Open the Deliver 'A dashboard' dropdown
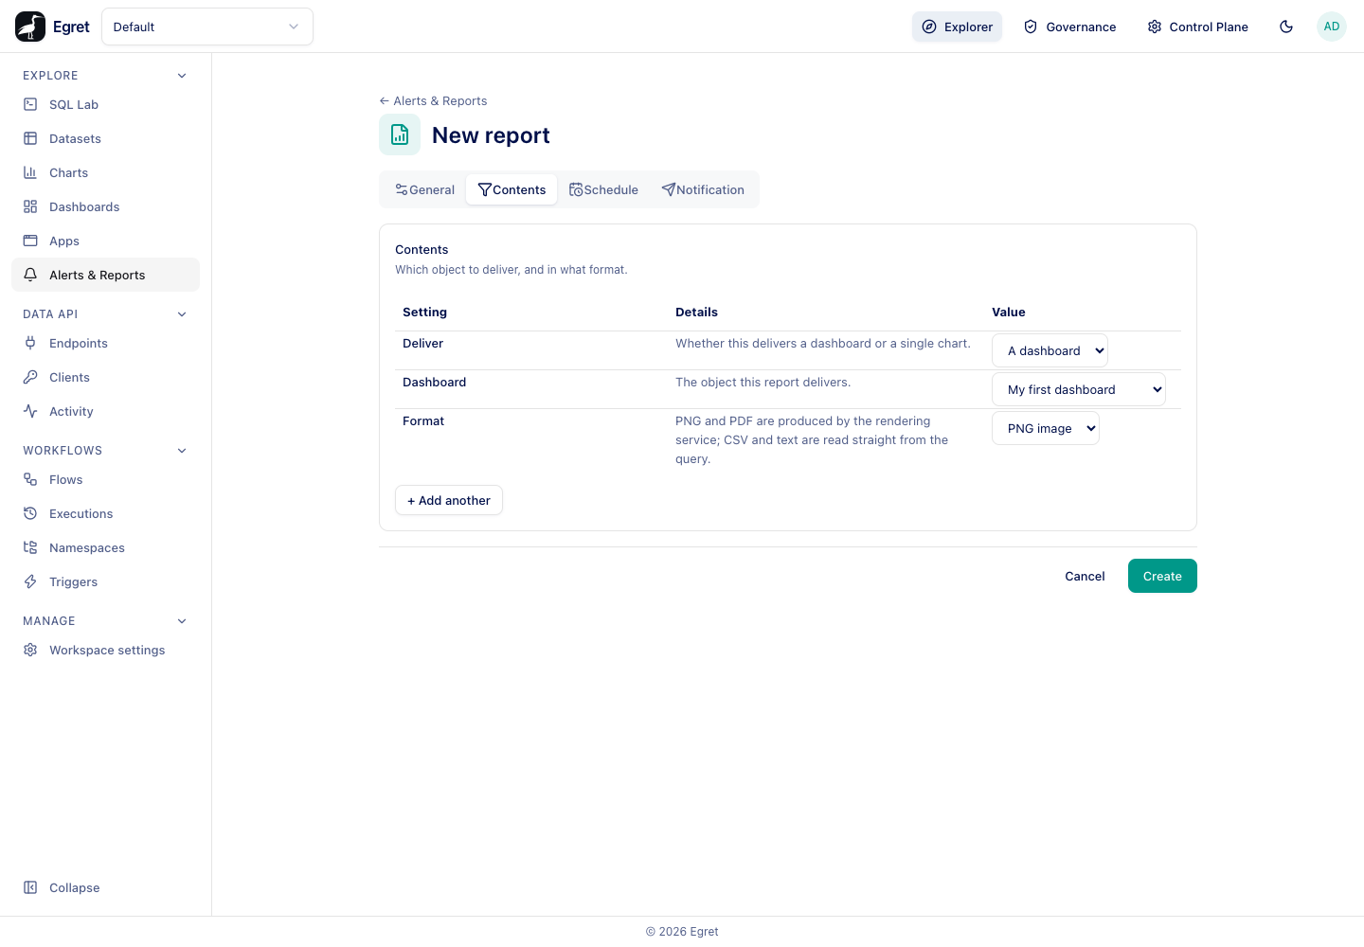 (x=1050, y=350)
